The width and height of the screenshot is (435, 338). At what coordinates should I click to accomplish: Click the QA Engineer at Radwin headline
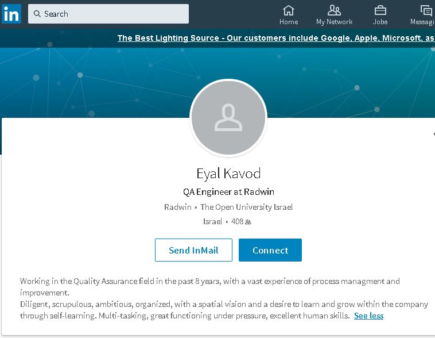pyautogui.click(x=228, y=191)
